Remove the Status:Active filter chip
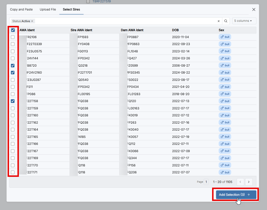The height and width of the screenshot is (210, 267). coord(32,21)
